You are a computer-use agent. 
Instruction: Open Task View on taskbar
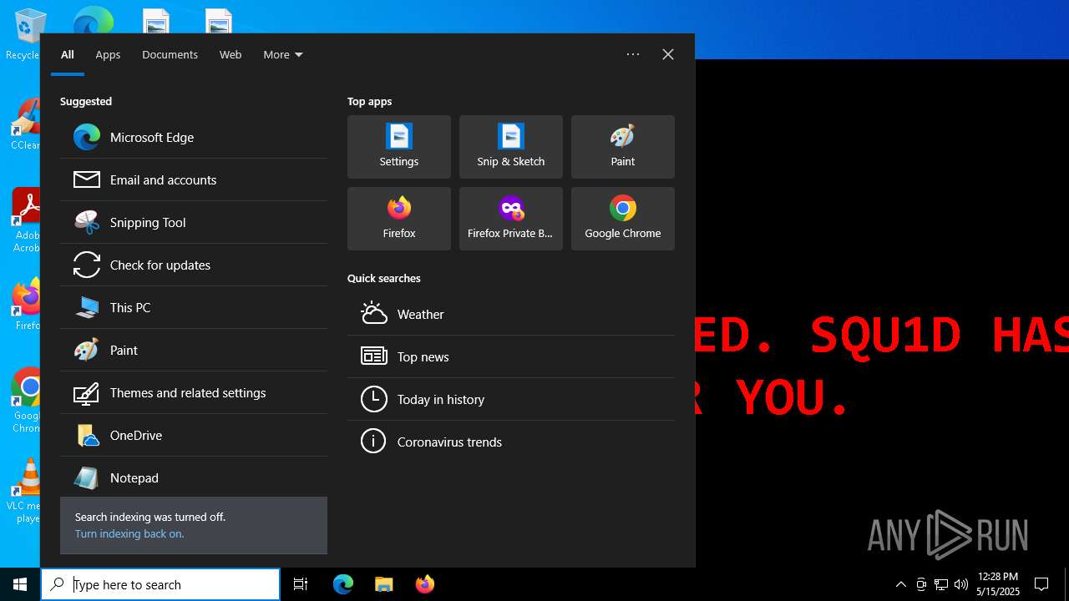pos(301,584)
